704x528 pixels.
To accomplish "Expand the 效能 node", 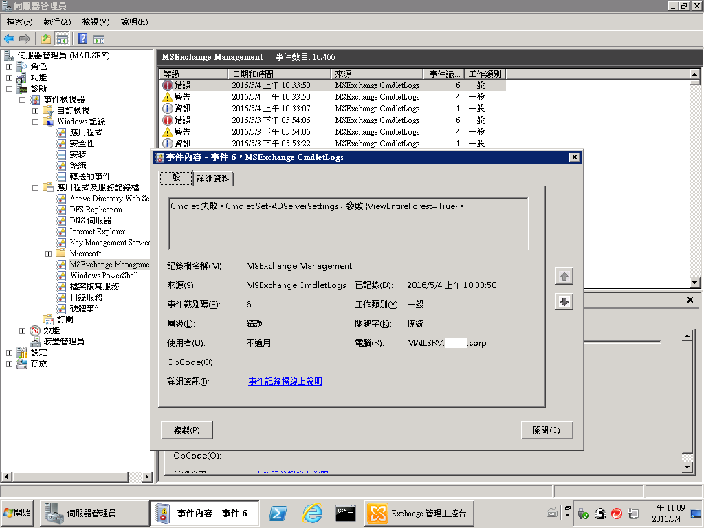I will click(x=22, y=331).
